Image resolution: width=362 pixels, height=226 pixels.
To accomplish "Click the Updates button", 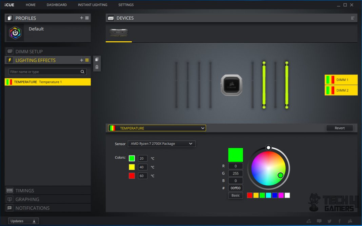I will pyautogui.click(x=23, y=221).
